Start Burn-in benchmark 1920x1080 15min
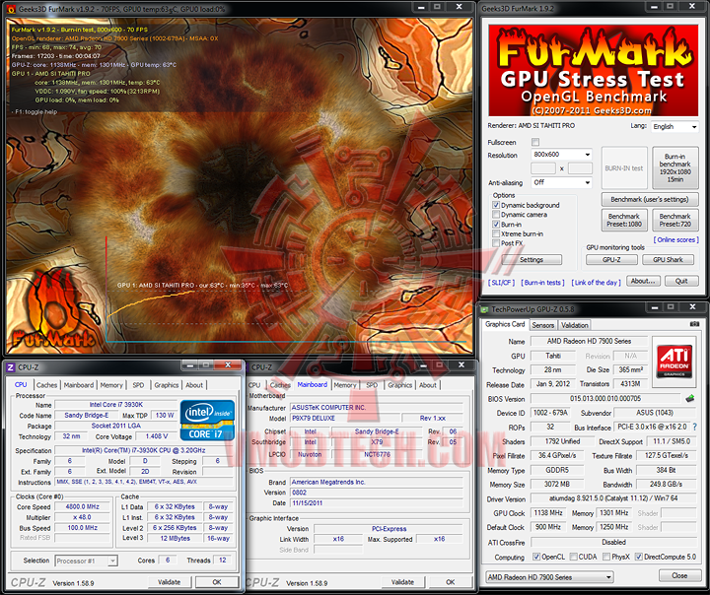710x595 pixels. pyautogui.click(x=674, y=167)
